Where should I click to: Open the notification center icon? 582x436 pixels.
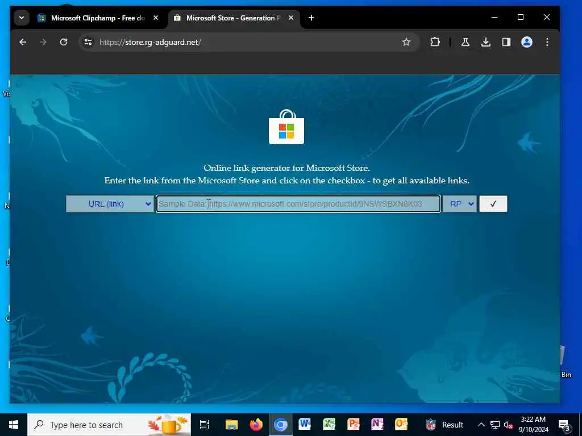564,425
